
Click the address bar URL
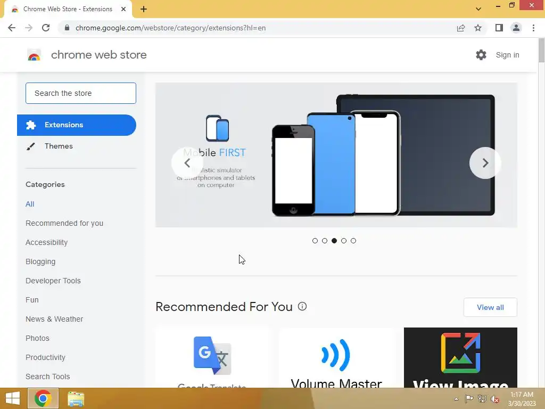coord(170,28)
